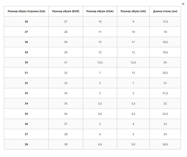Click foot length 22,5 cell
This screenshot has width=187, height=157.
point(165,114)
